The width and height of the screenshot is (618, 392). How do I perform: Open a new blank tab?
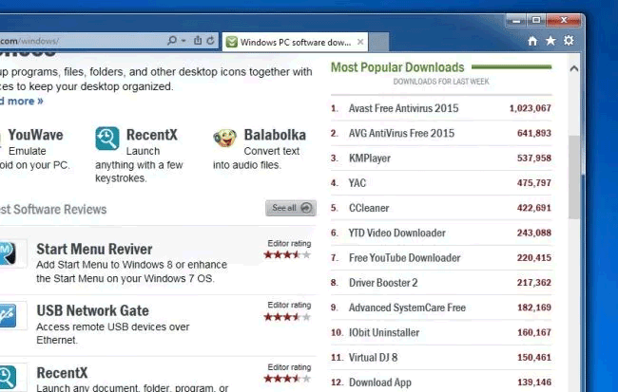pyautogui.click(x=378, y=42)
